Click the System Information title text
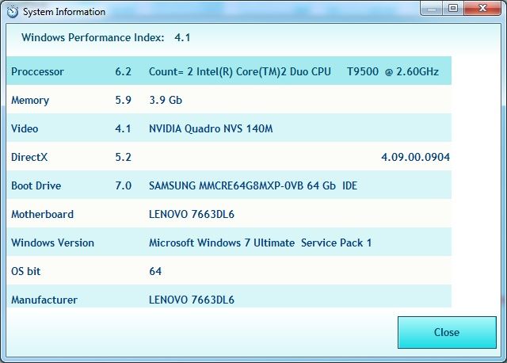Viewport: 507px width, 363px height. point(63,12)
